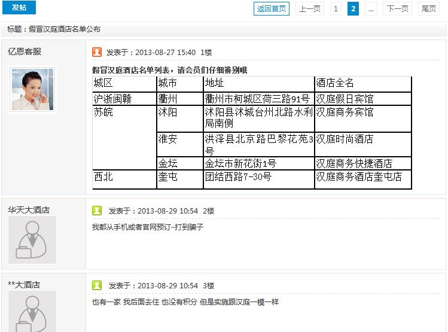This screenshot has width=448, height=332.
Task: Jump to 尾页 last page
Action: 429,8
